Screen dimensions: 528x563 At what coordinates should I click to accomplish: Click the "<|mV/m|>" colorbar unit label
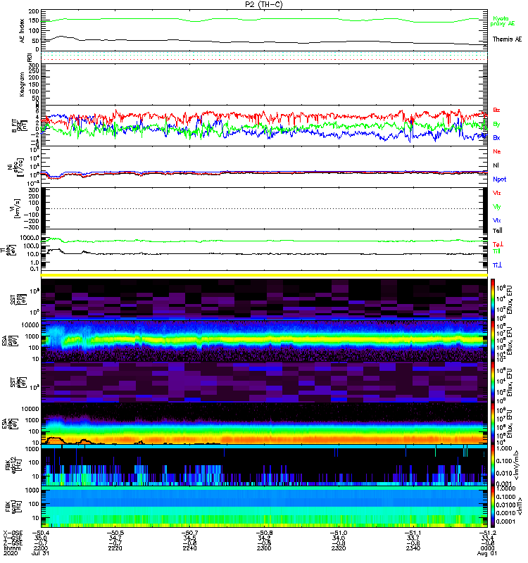[517, 465]
